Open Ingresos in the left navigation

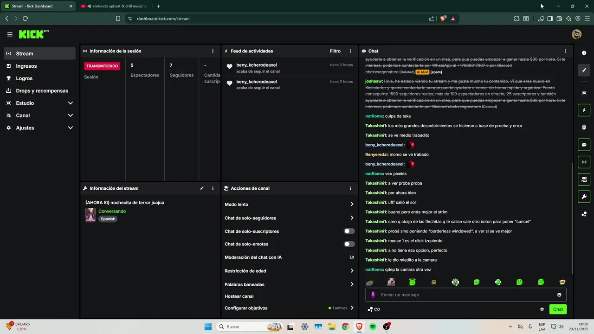(x=40, y=66)
